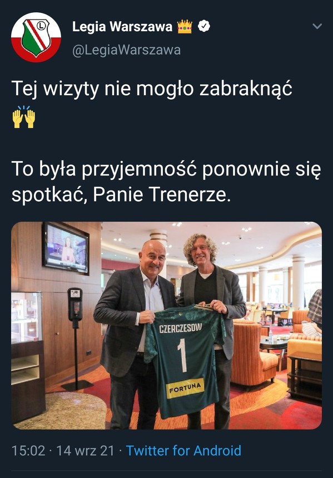
Task: Click the 14 wrz 21 date
Action: [86, 451]
